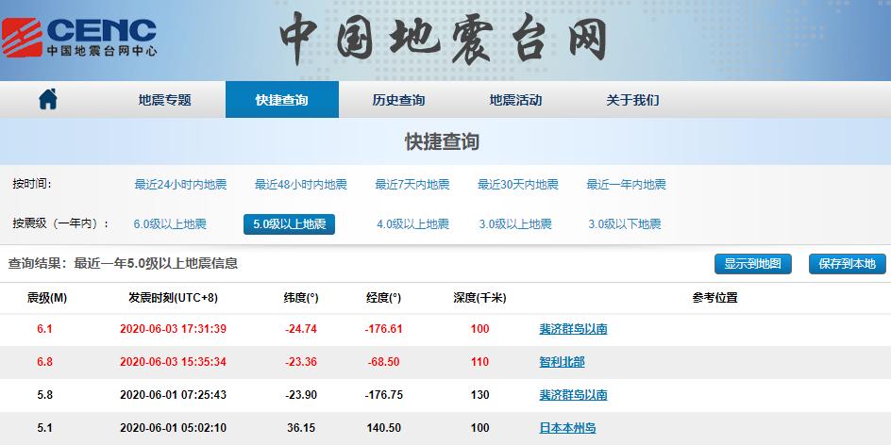The width and height of the screenshot is (891, 445).
Task: Click the 发震时刻(UTC+8) column header
Action: point(174,298)
